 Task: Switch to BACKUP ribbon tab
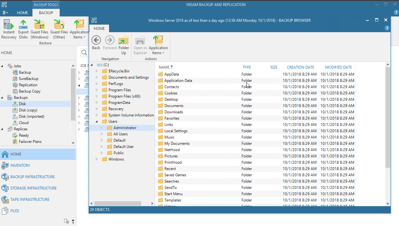coord(46,13)
